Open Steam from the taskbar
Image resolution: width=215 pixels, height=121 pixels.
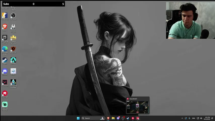[x=128, y=118]
